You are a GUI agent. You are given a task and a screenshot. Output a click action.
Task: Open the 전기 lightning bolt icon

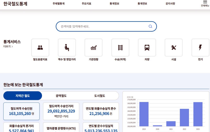coord(200,48)
